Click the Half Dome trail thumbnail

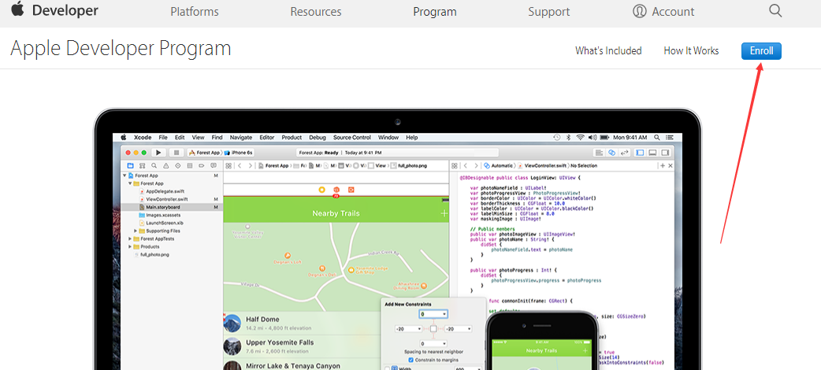point(232,323)
